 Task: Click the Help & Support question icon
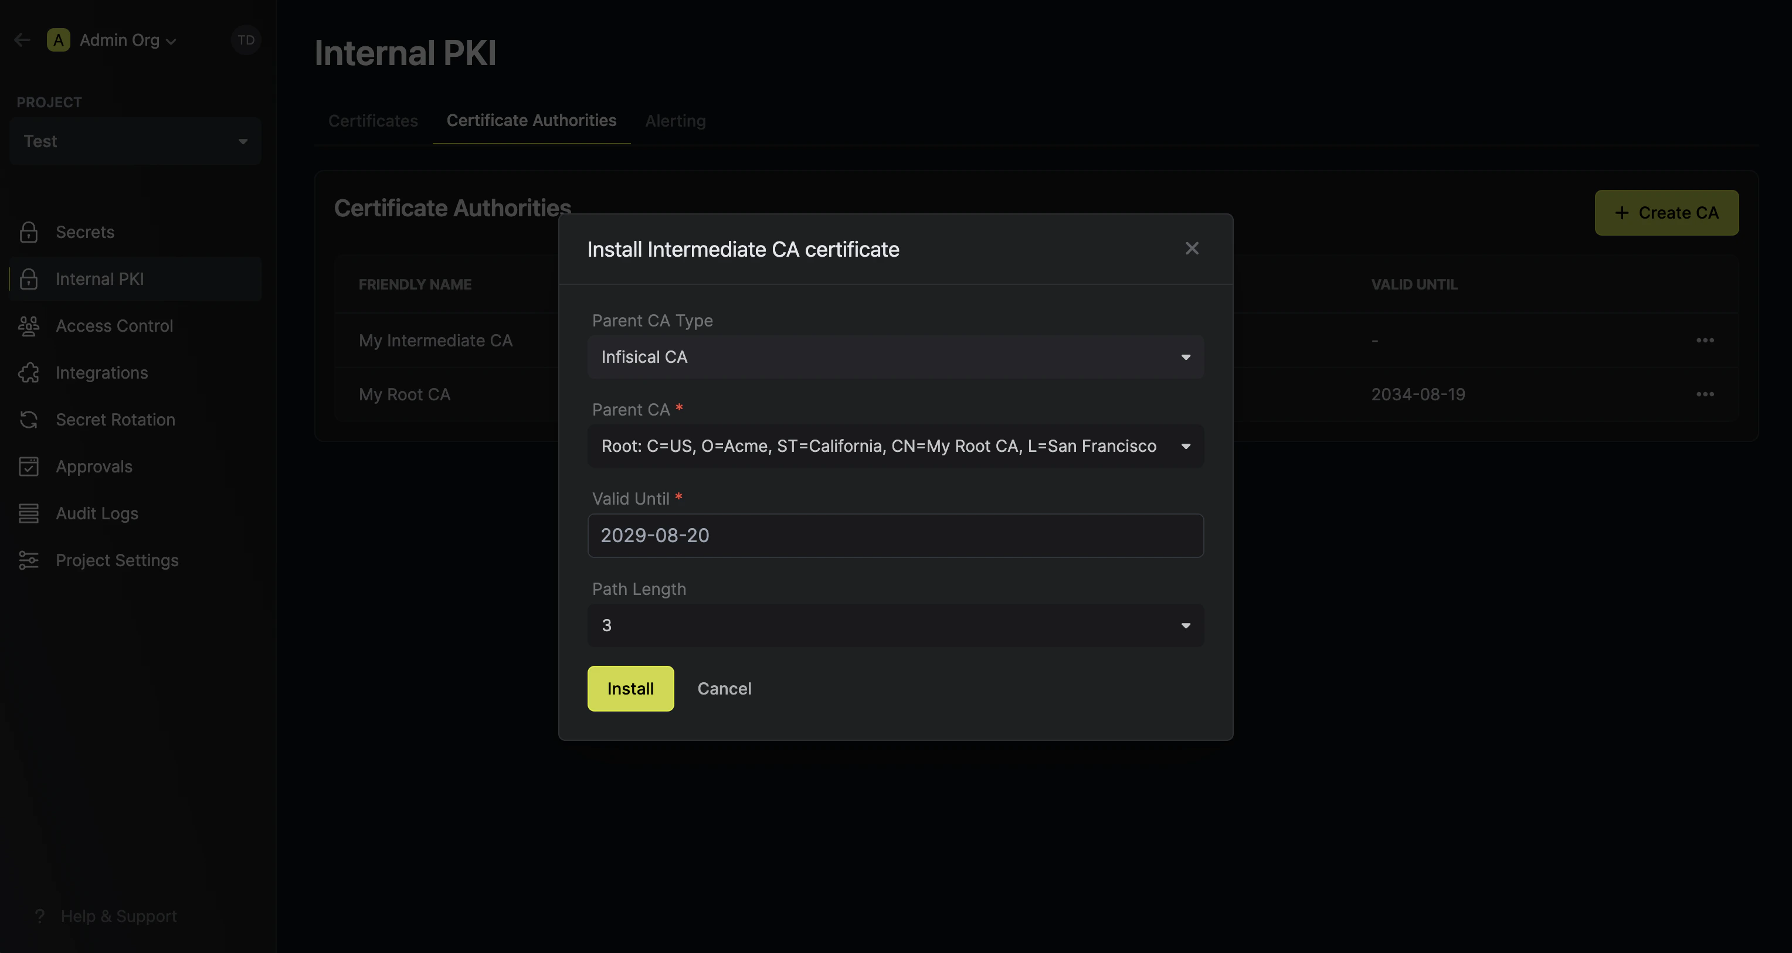(x=40, y=916)
